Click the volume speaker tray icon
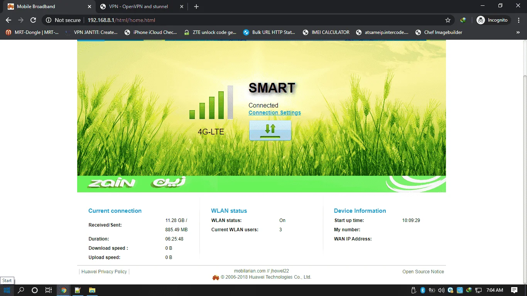Screen dimensions: 527x296 441,290
